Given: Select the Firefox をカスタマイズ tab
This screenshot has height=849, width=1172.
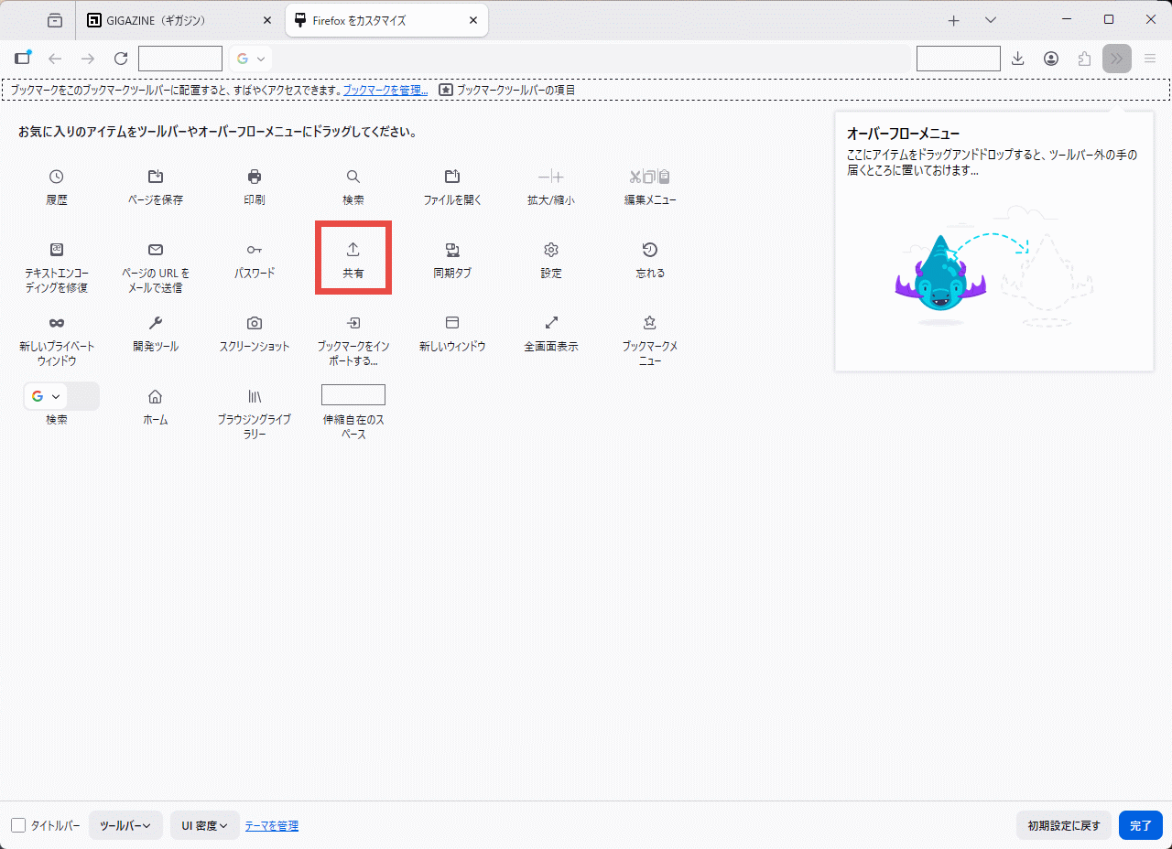Looking at the screenshot, I should (x=385, y=20).
